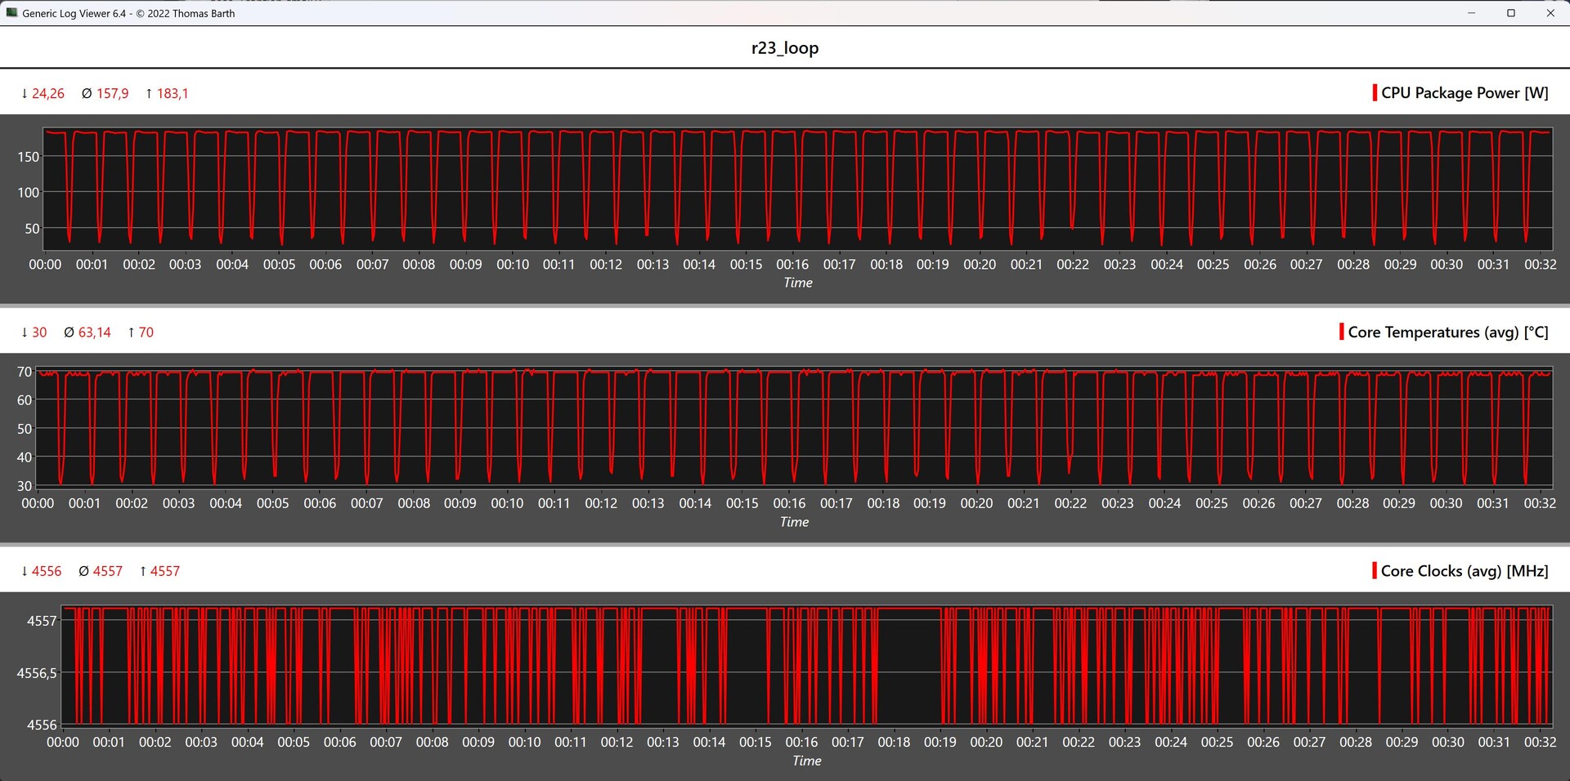
Task: Select the Core Clocks (avg) [MHz] legend label
Action: click(1465, 571)
